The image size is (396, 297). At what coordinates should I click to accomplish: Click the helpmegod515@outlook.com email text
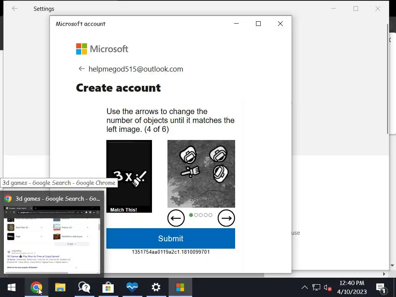pyautogui.click(x=136, y=69)
